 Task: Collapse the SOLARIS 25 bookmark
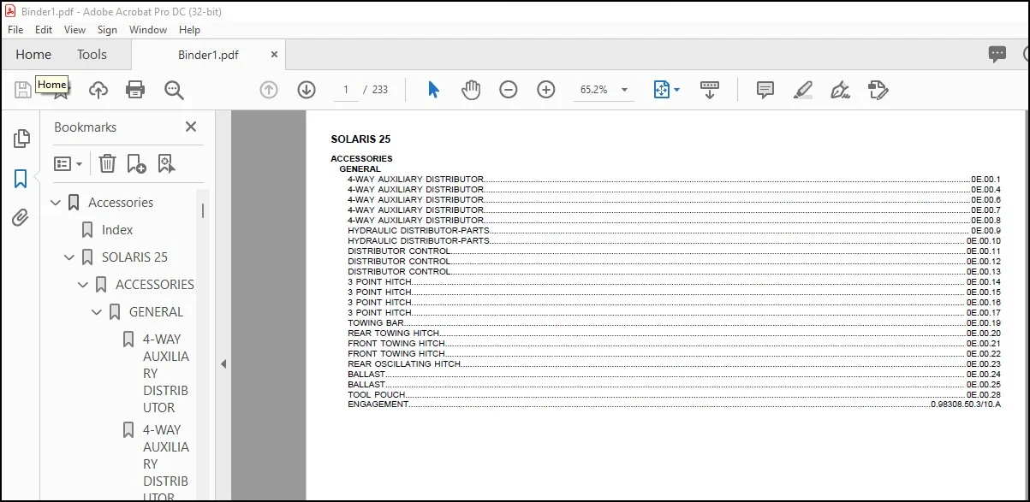coord(70,257)
